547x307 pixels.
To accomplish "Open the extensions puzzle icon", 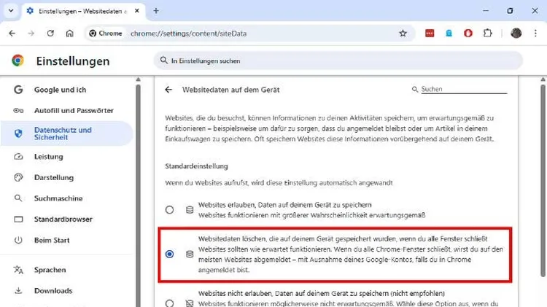I will click(x=488, y=33).
